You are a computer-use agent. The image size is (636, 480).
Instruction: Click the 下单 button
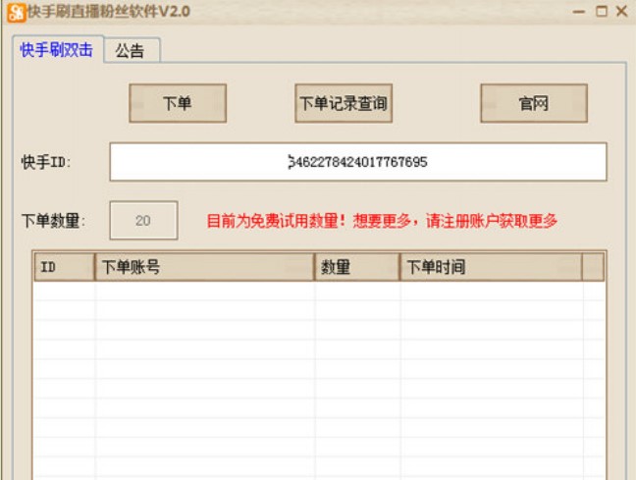coord(178,103)
